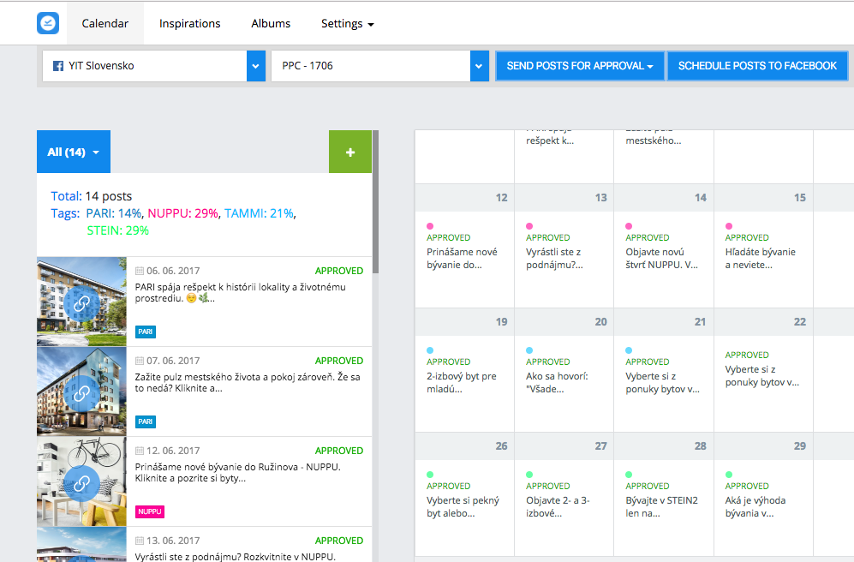Open post text 'Prinášame nové bývanie do Ružinova'

237,472
